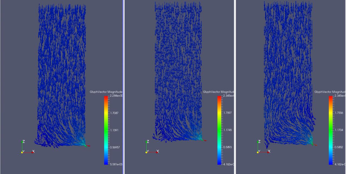The height and width of the screenshot is (174, 346).
Task: Click the Z axis label in middle view
Action: (x=148, y=142)
